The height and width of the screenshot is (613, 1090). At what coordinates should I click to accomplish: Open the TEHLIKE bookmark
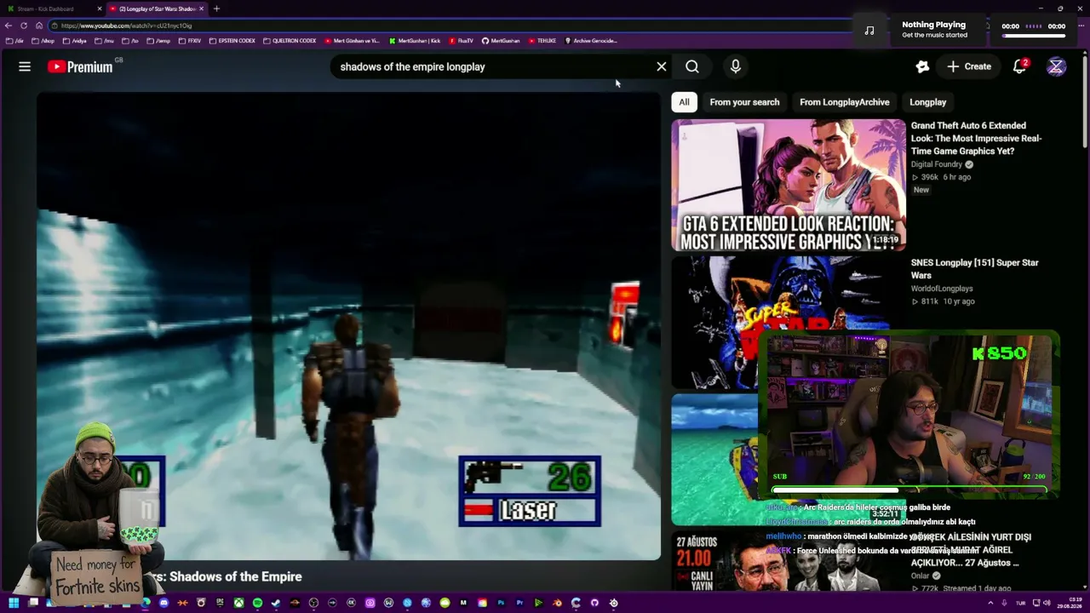point(542,41)
